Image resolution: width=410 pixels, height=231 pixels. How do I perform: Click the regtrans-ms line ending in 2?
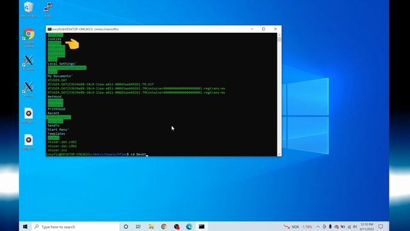tap(136, 92)
